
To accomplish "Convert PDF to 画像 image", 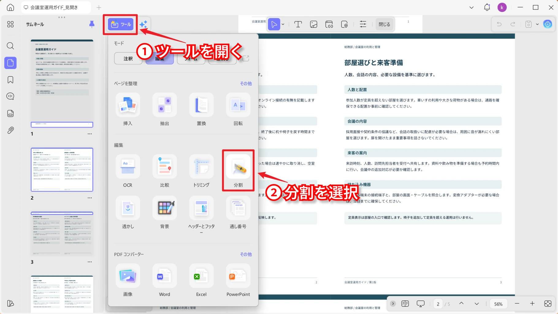I will point(128,280).
